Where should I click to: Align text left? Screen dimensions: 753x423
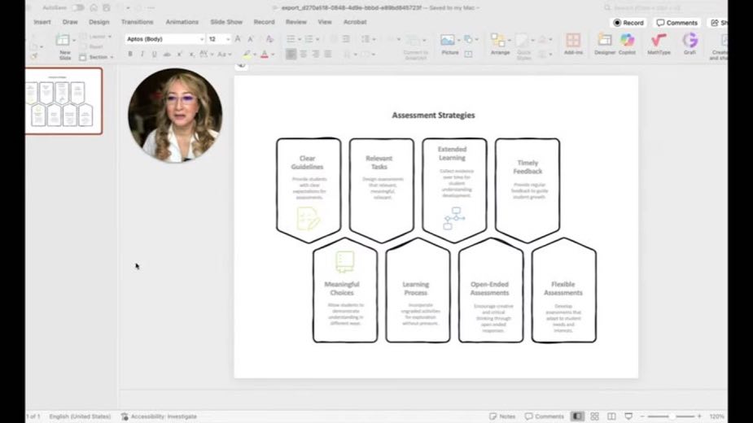click(291, 55)
